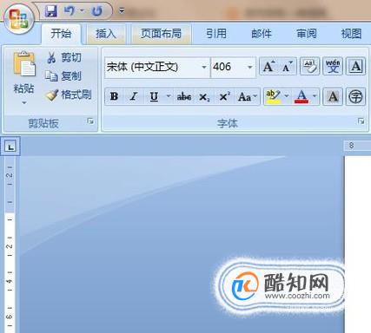
Task: Click the 剪切 cut button
Action: [64, 58]
